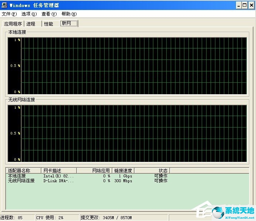Click the 300 Mbps link speed value
The image size is (256, 221).
point(123,181)
